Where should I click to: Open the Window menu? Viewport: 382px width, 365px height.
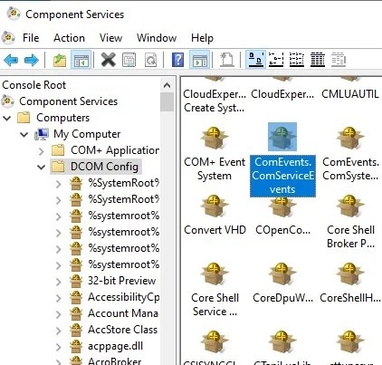click(x=157, y=38)
